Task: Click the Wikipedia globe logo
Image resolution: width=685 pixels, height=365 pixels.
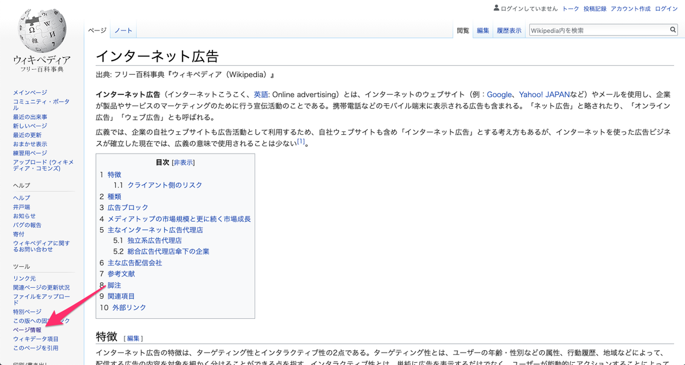Action: [42, 30]
